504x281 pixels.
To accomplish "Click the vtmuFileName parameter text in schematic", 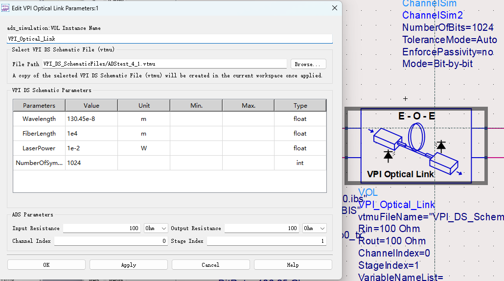I will (431, 217).
